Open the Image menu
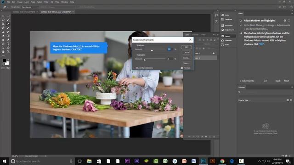294x165 pixels. click(x=20, y=2)
